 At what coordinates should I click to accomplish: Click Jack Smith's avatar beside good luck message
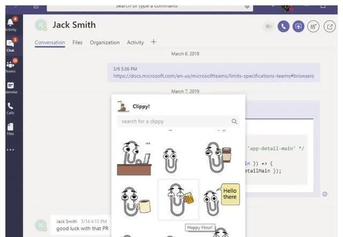coord(41,225)
